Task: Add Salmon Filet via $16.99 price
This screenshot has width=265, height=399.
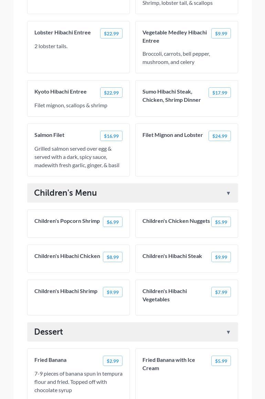Action: pos(111,136)
